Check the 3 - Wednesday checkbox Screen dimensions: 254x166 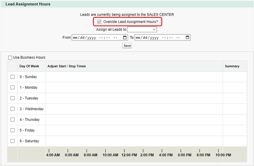coord(13,109)
